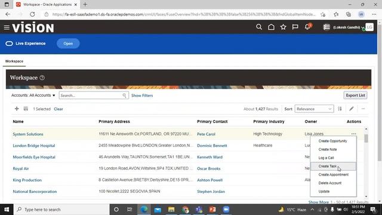Open Task View in the taskbar
Screen dimensions: 382x215
tap(130, 210)
